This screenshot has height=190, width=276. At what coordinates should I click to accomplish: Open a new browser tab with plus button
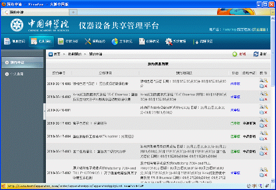(73, 12)
